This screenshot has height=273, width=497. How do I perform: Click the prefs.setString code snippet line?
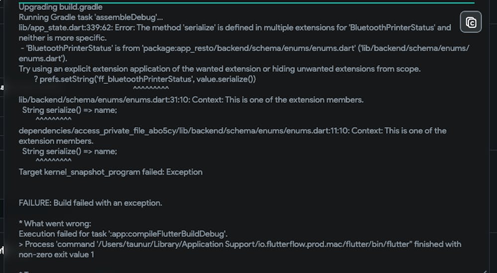[x=145, y=79]
